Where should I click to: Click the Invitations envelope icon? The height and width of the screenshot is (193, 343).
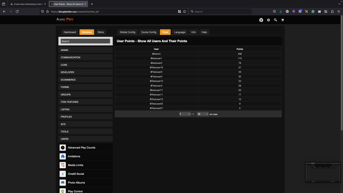[x=62, y=156]
